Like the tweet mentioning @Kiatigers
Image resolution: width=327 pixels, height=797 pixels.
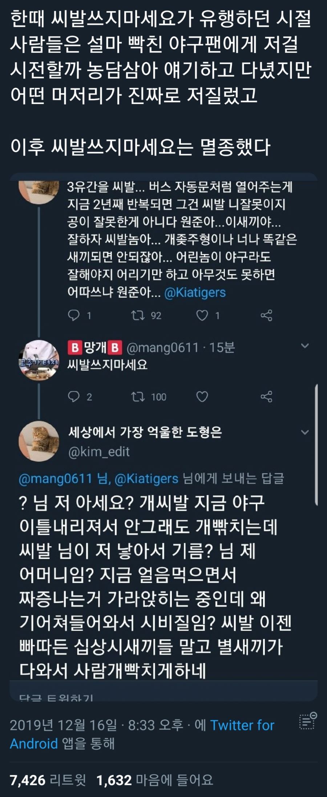click(202, 315)
